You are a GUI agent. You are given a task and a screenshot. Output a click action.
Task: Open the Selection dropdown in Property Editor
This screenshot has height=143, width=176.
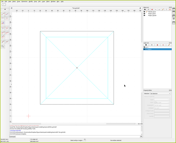tap(160, 93)
